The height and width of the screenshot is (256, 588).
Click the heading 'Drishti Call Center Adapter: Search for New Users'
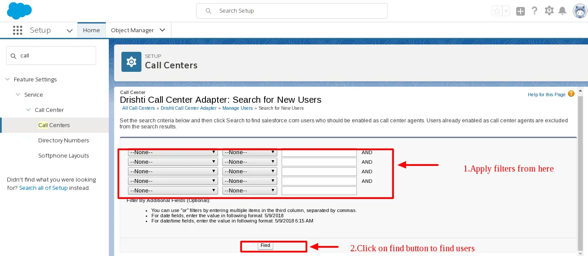221,100
